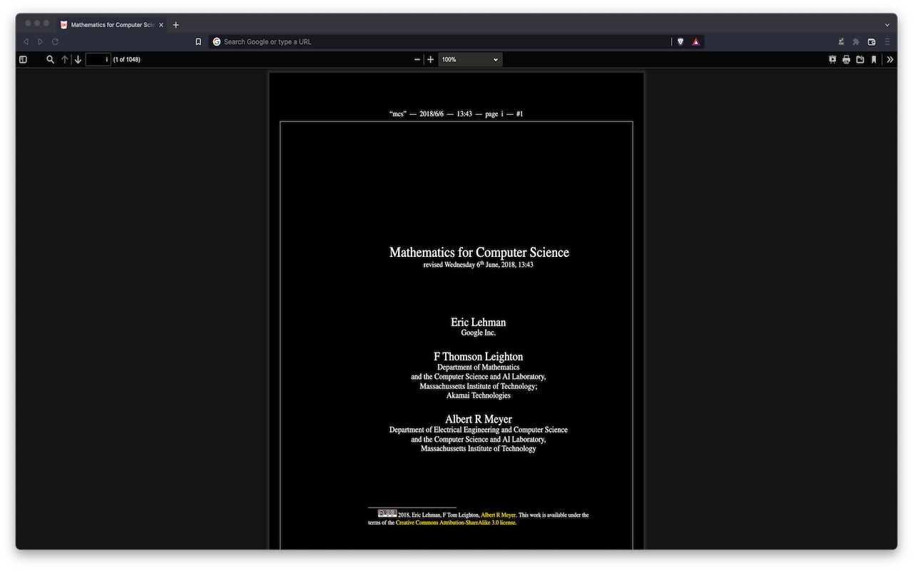
Task: Open the browser menu
Action: (x=887, y=41)
